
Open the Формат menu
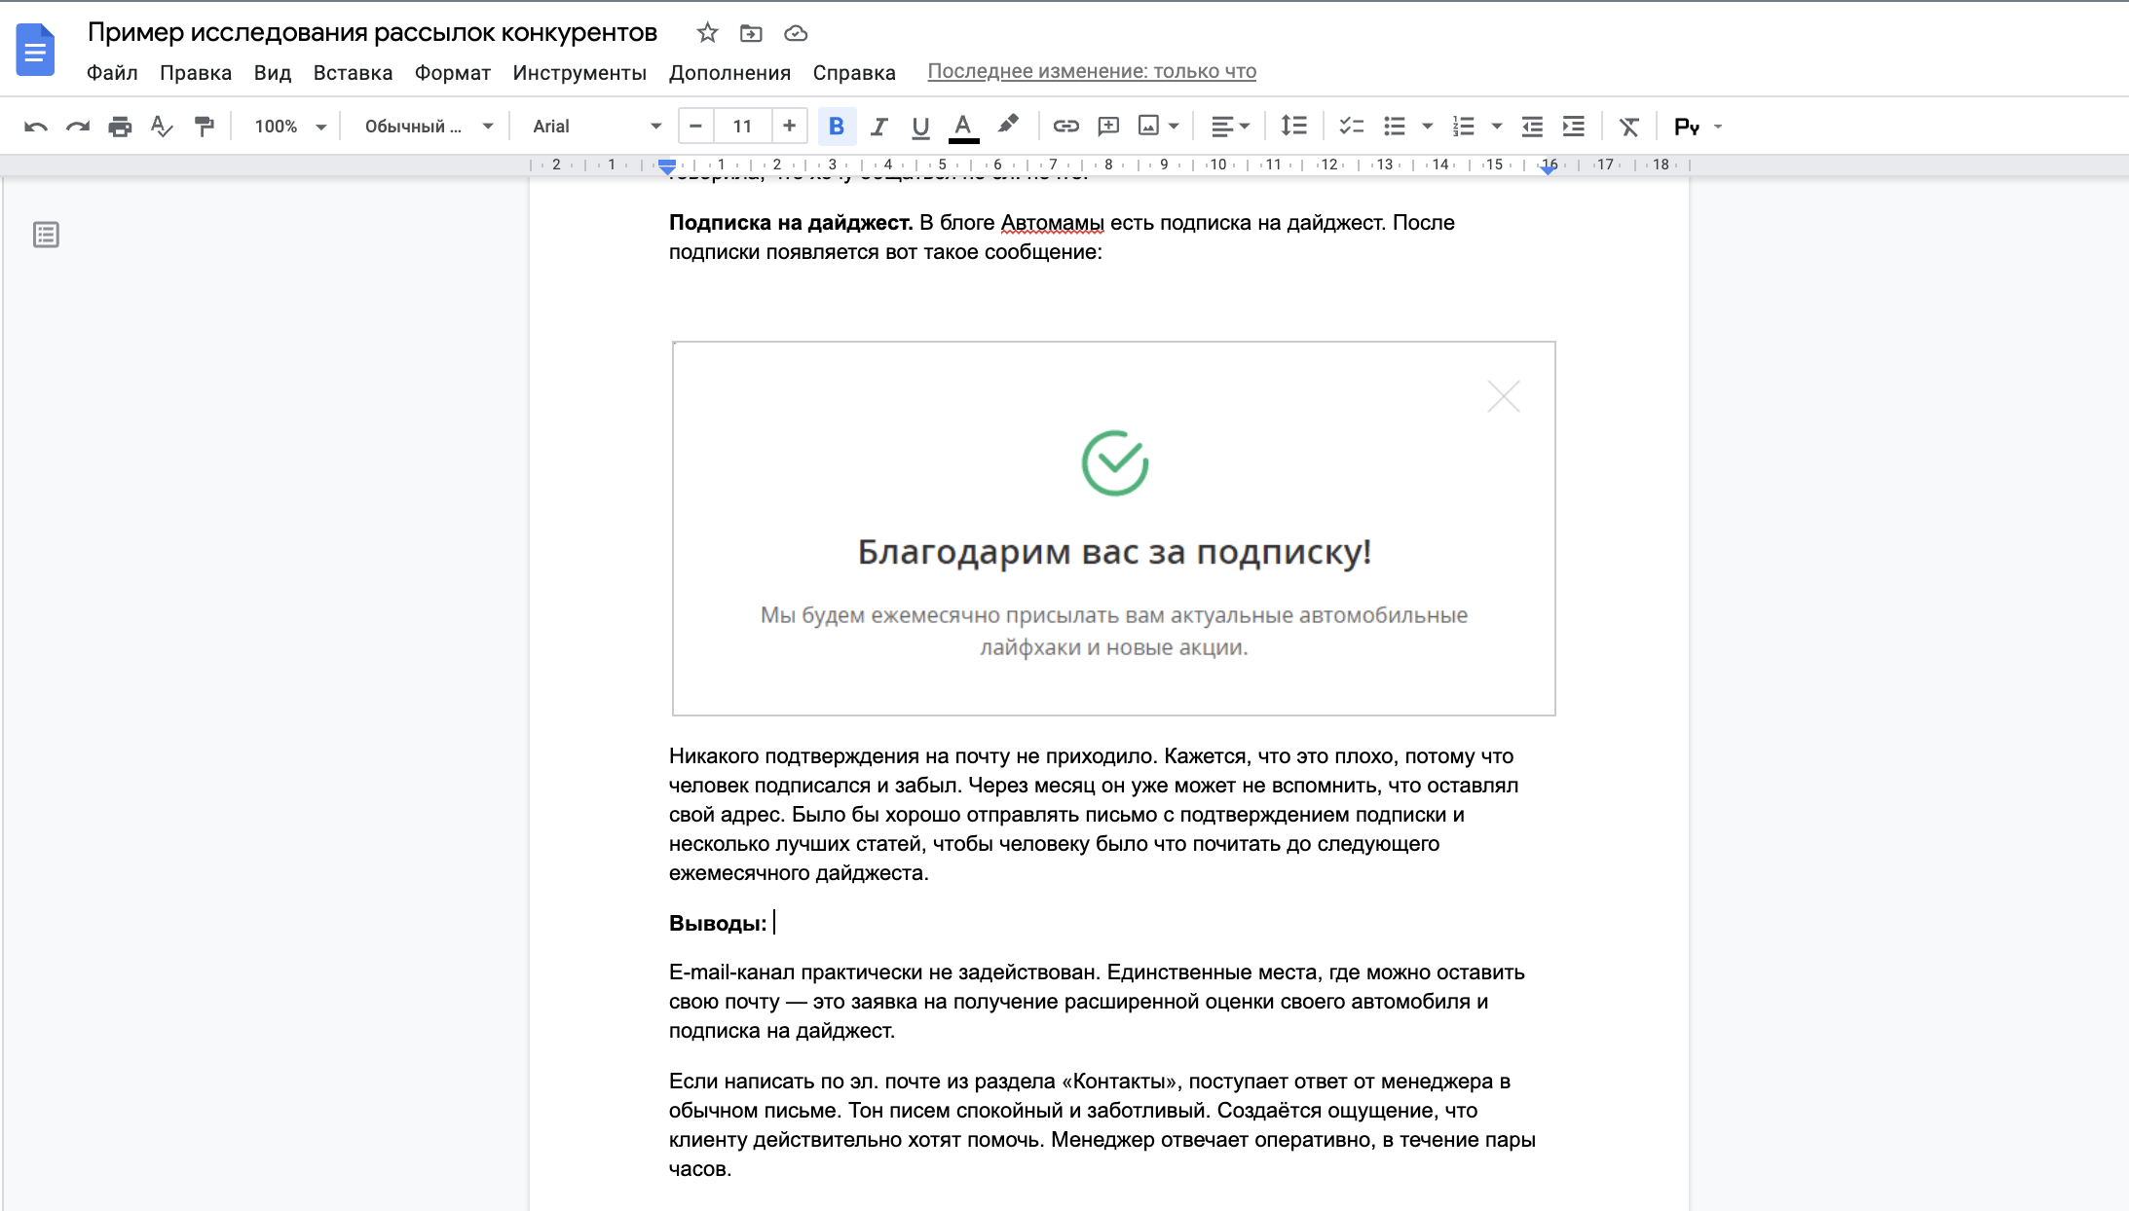coord(453,73)
